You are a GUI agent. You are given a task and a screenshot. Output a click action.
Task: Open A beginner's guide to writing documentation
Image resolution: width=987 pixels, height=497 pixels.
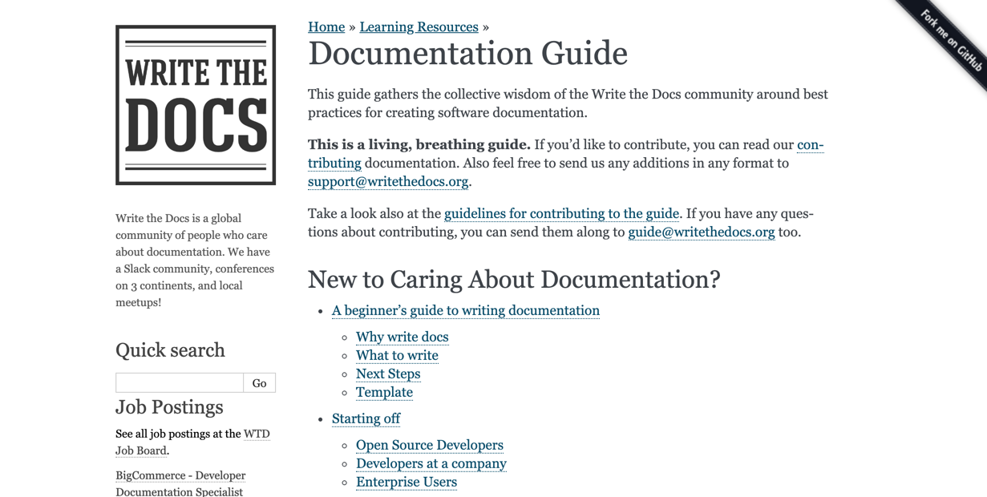click(x=466, y=310)
